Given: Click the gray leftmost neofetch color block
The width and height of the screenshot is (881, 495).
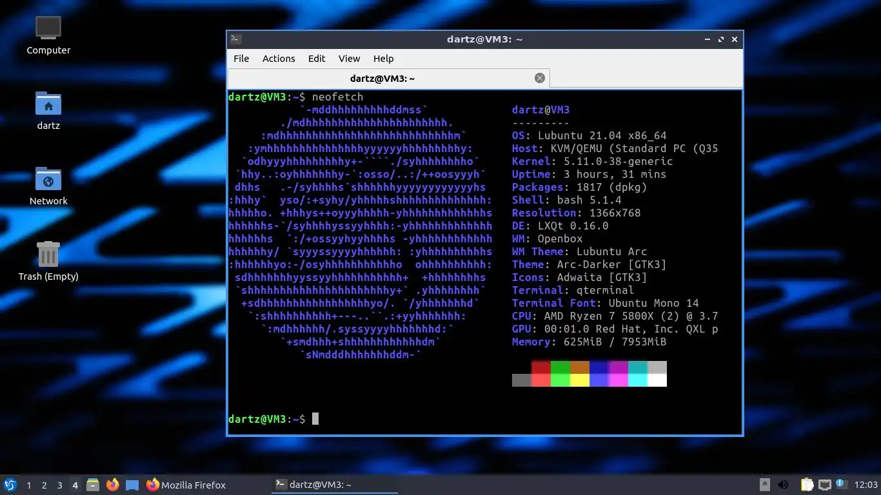Looking at the screenshot, I should click(522, 380).
